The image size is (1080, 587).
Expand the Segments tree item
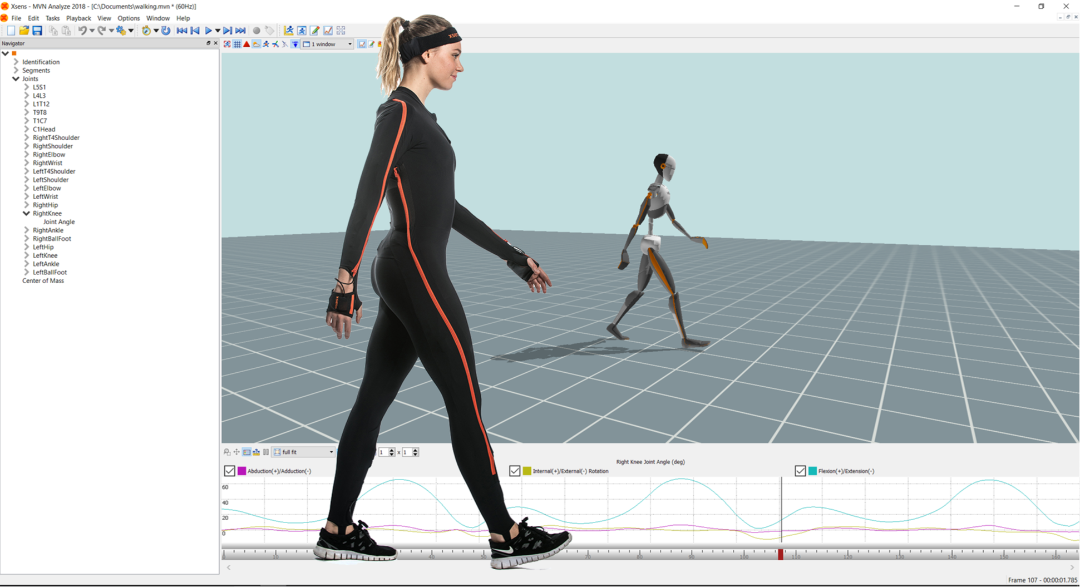[15, 70]
